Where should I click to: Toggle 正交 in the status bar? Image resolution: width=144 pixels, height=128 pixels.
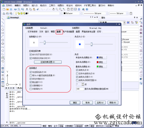pyautogui.click(x=56, y=126)
